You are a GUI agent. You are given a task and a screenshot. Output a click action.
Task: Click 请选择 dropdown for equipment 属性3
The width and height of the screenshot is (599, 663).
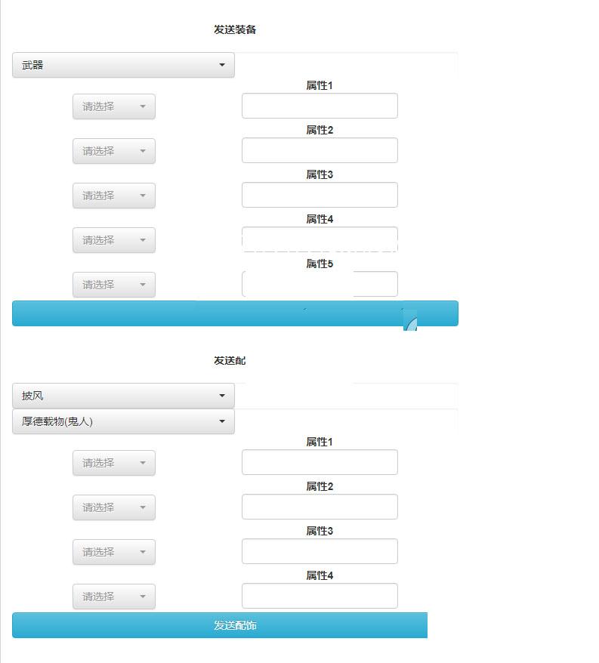click(113, 196)
